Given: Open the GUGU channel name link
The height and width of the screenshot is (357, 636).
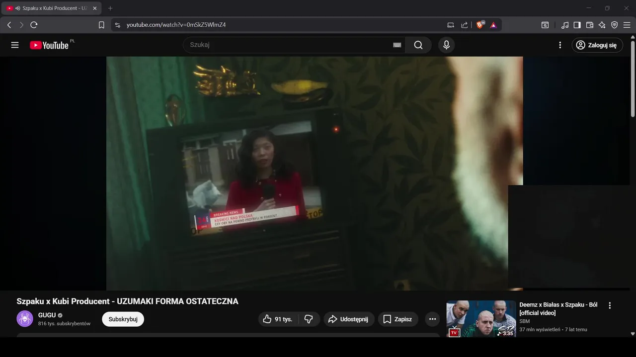Looking at the screenshot, I should coord(47,315).
